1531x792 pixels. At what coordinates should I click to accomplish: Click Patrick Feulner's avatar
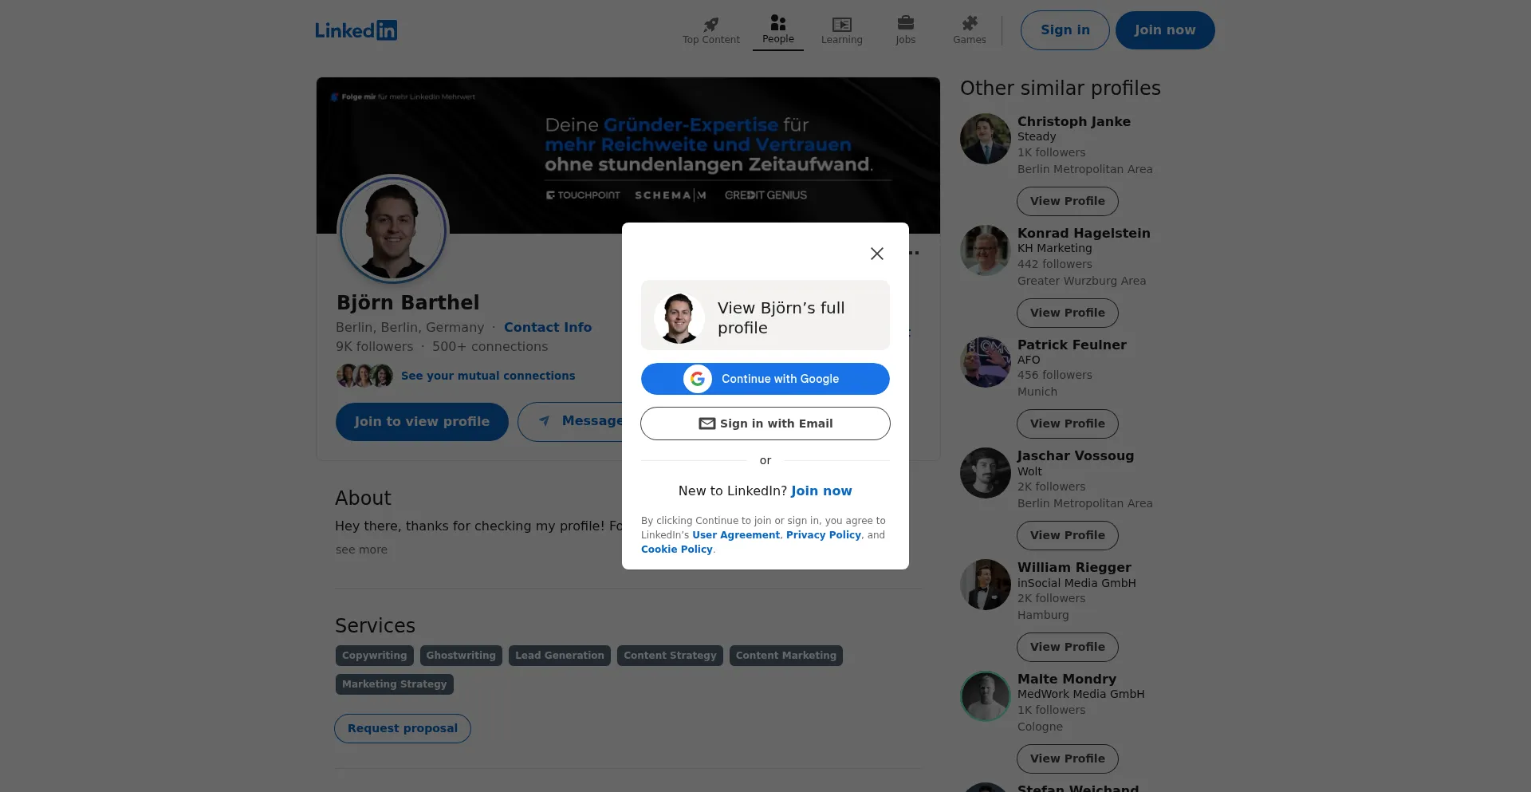[x=986, y=362]
